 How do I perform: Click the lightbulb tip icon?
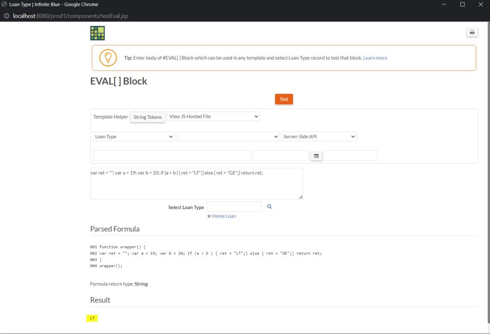tap(108, 58)
